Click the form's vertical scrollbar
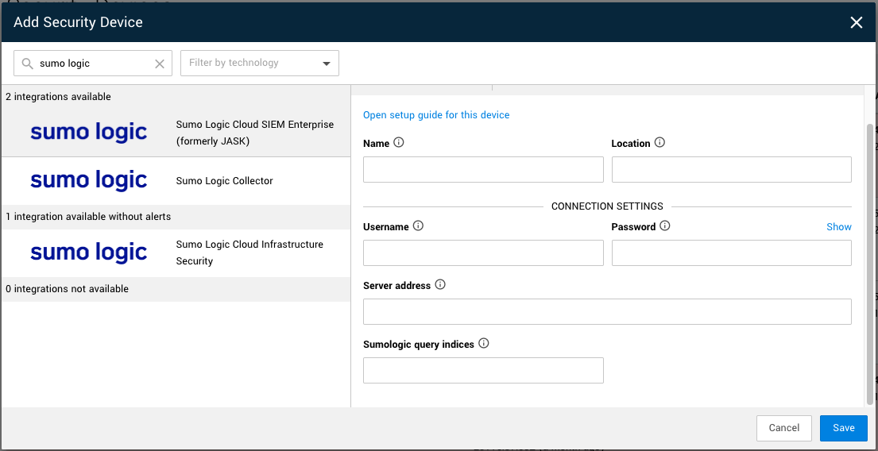Viewport: 878px width, 451px height. click(869, 263)
